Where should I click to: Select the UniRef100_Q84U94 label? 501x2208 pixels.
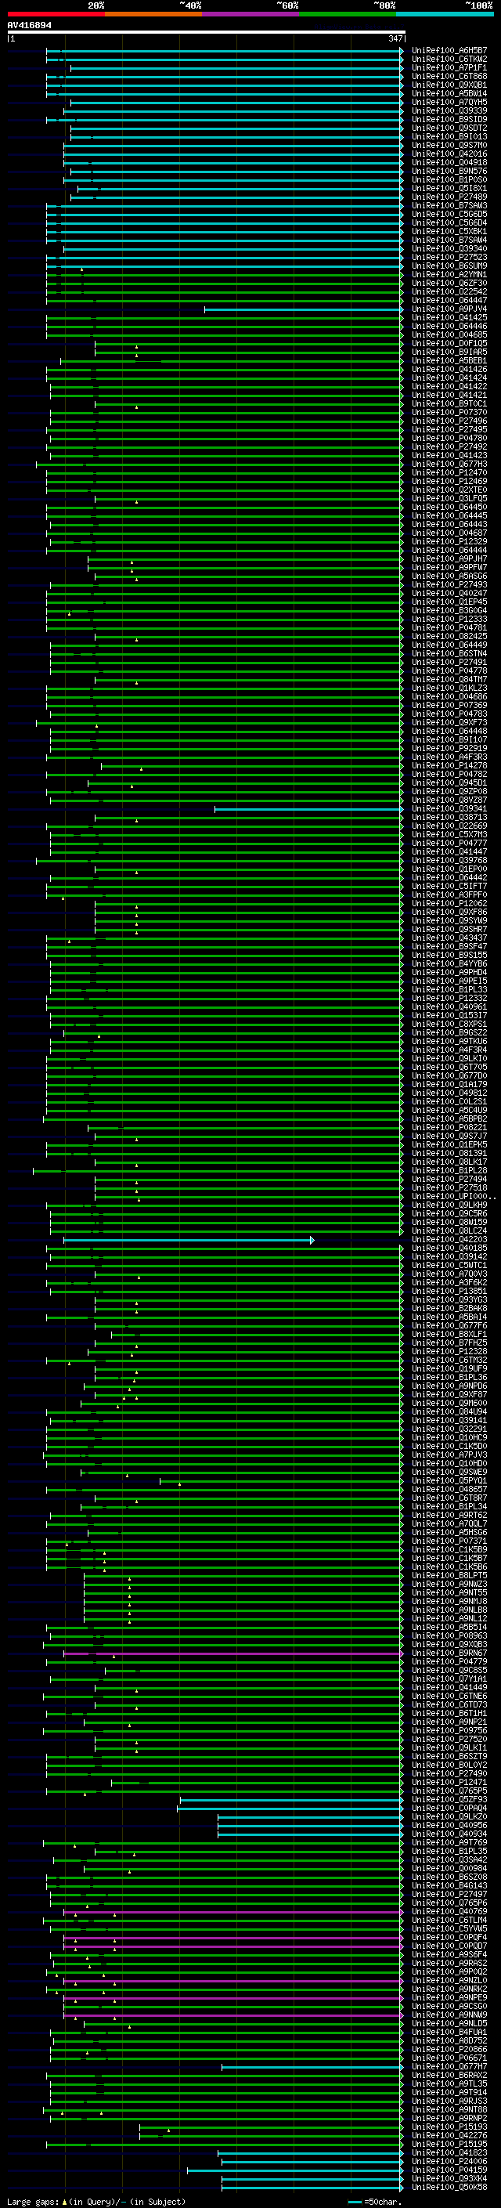pyautogui.click(x=449, y=1411)
